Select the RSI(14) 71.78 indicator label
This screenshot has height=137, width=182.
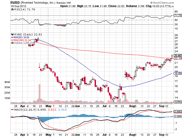[25, 9]
